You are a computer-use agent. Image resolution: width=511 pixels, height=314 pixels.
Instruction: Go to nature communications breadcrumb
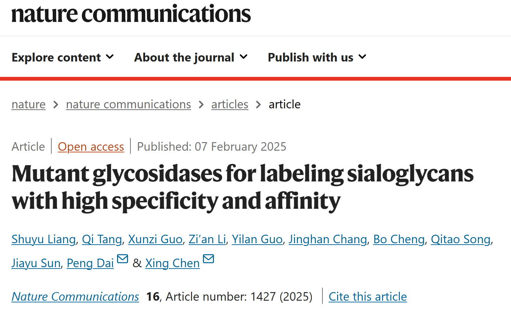pos(128,104)
